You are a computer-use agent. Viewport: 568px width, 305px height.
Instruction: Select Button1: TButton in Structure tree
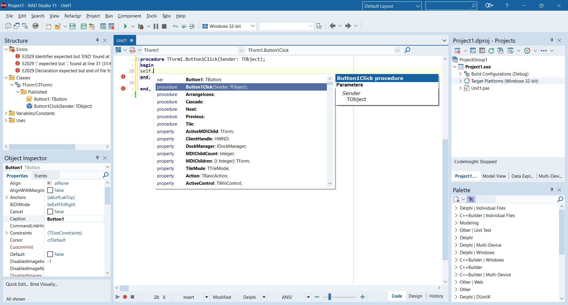(50, 99)
